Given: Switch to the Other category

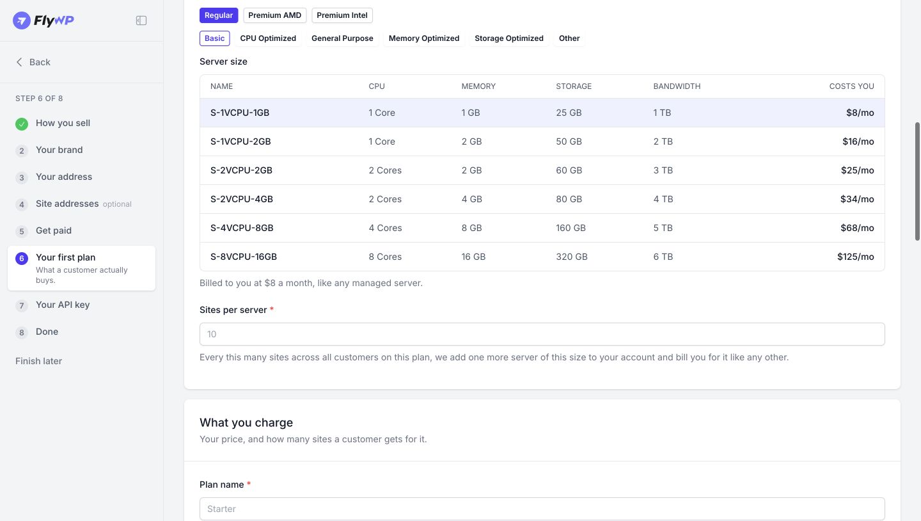Looking at the screenshot, I should point(569,38).
